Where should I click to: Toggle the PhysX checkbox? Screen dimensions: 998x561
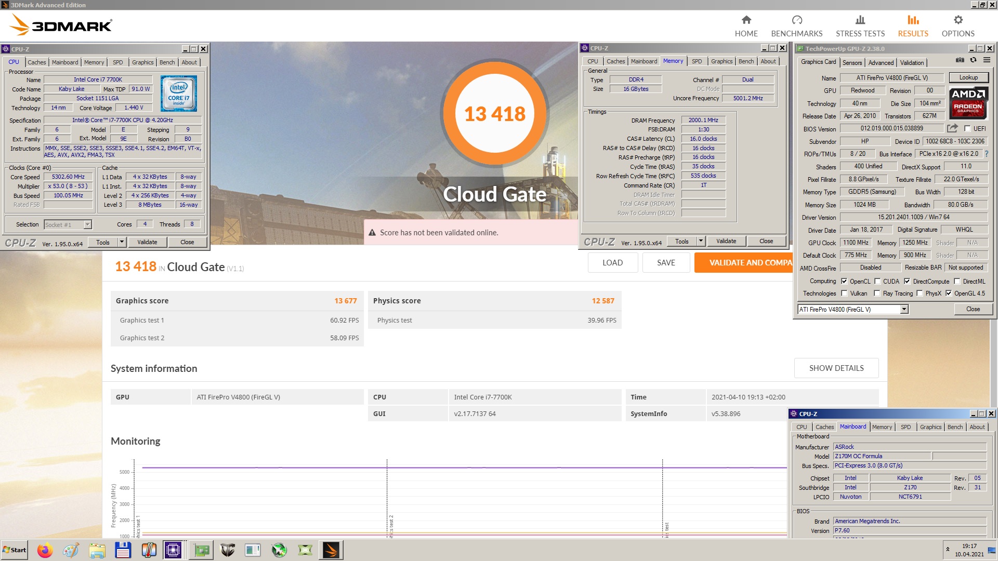coord(920,293)
